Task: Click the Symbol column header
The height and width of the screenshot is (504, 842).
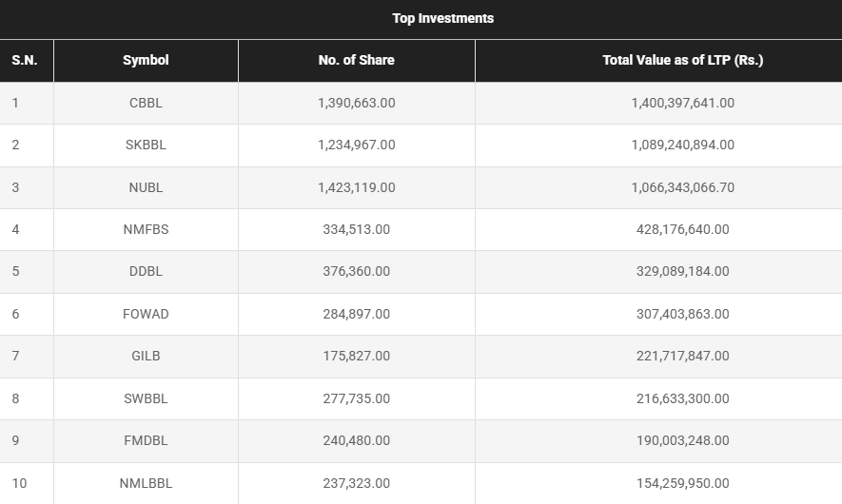Action: pyautogui.click(x=146, y=60)
